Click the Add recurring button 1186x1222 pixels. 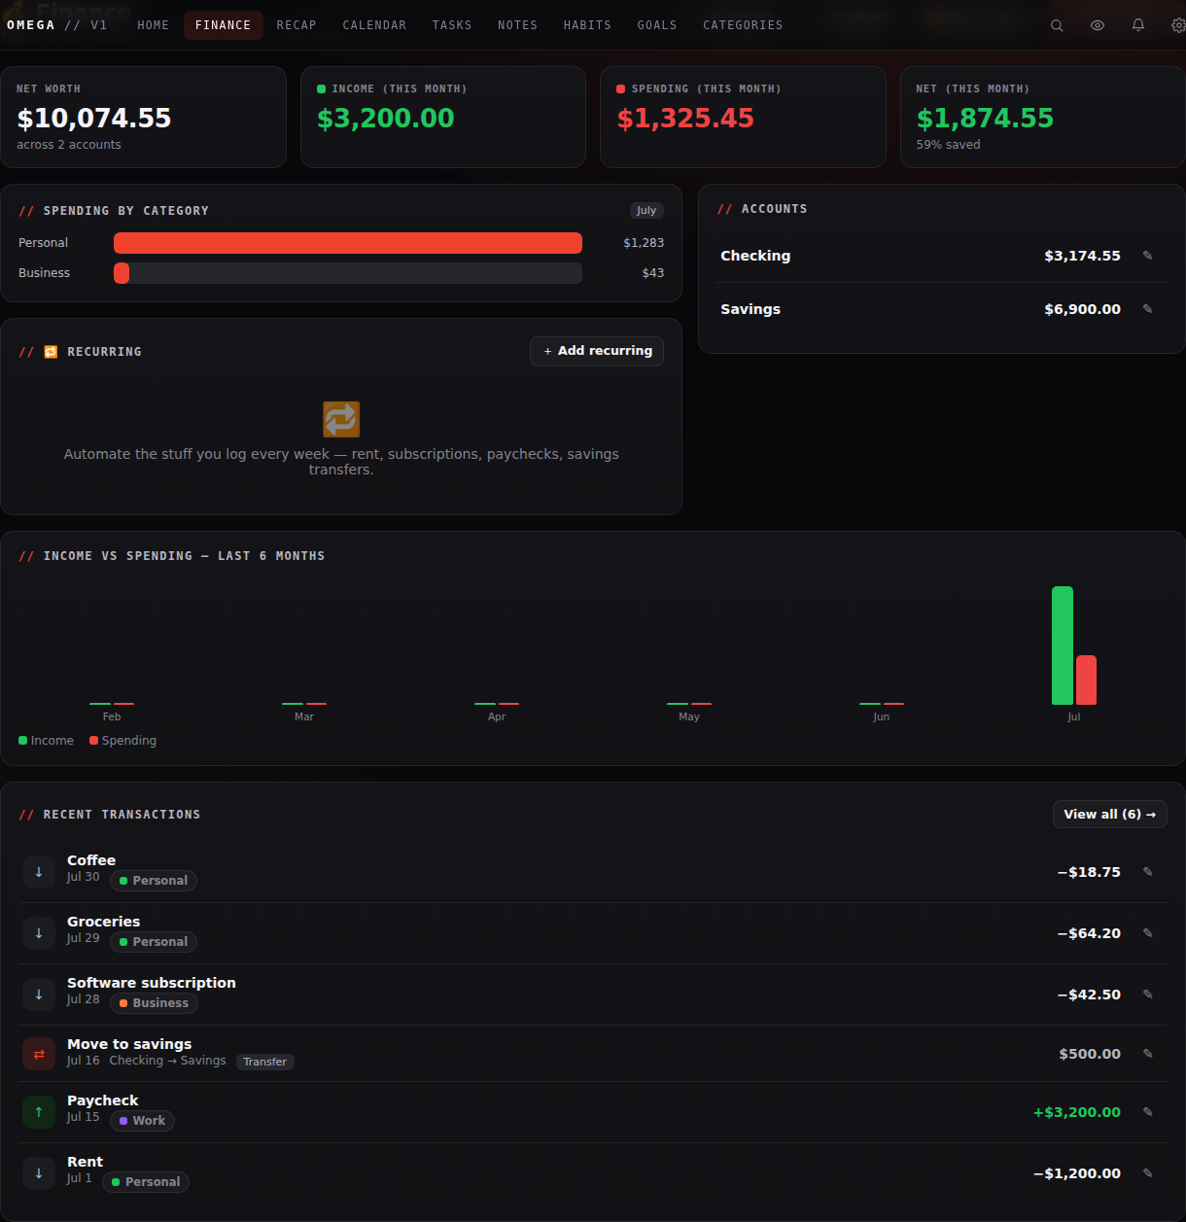click(x=597, y=351)
